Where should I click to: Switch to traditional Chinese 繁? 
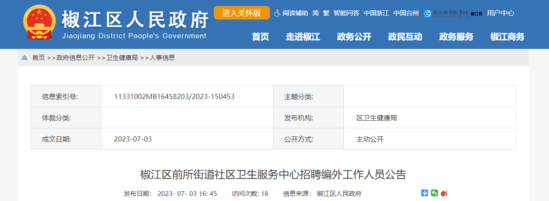tap(326, 13)
